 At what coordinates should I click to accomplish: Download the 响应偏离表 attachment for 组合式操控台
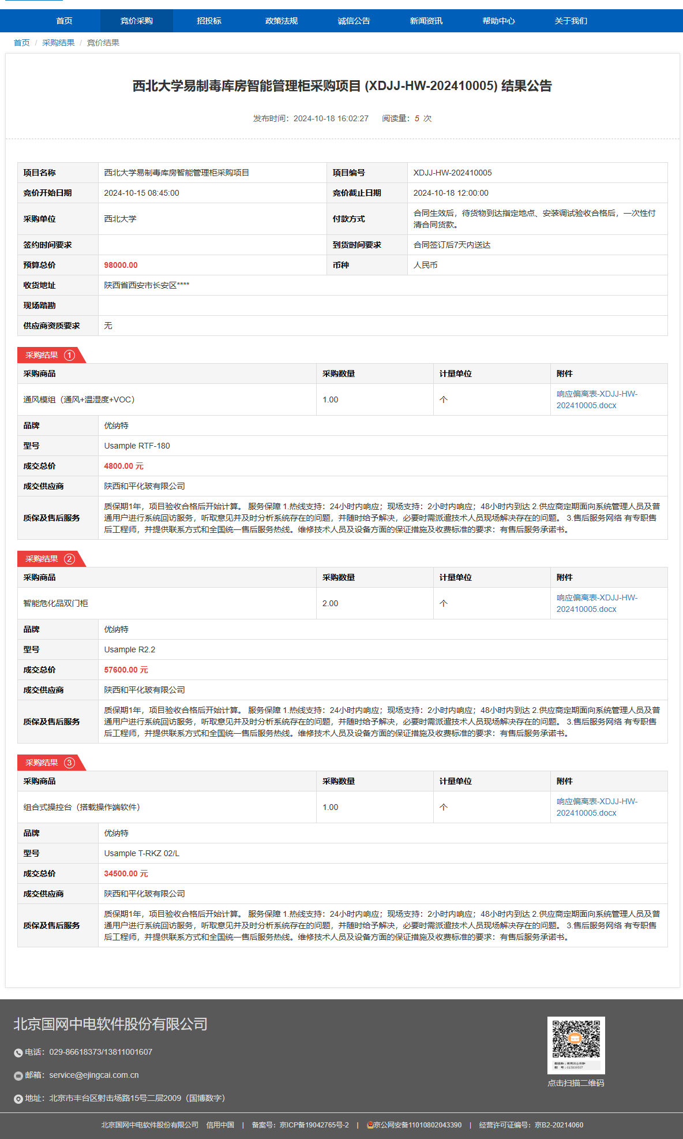[x=596, y=807]
